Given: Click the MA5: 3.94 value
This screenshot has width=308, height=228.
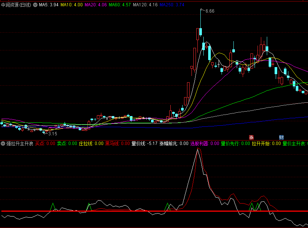Looking at the screenshot, I should click(49, 5).
